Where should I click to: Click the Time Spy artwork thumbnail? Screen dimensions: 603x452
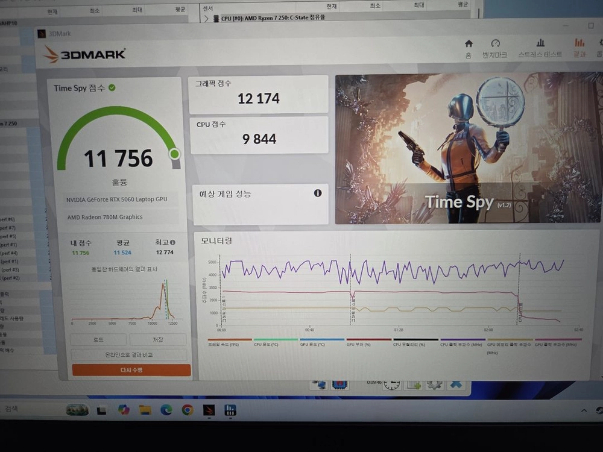(469, 149)
